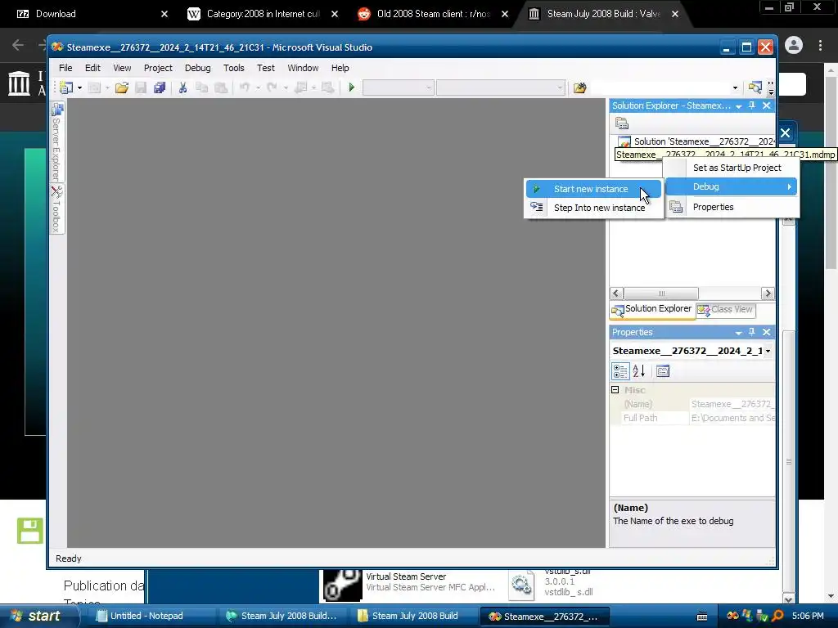The height and width of the screenshot is (628, 838).
Task: Choose Step Into new instance
Action: [594, 208]
